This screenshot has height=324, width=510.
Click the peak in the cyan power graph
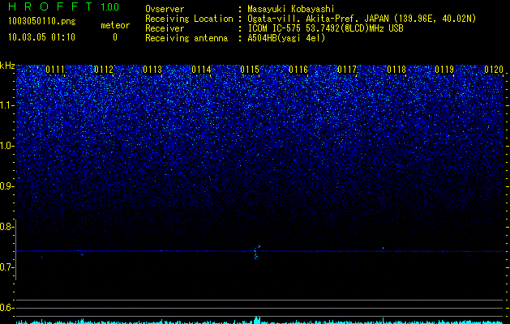coord(257,320)
